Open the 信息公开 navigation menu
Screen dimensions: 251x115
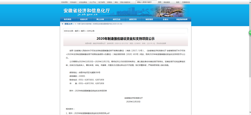pos(84,19)
